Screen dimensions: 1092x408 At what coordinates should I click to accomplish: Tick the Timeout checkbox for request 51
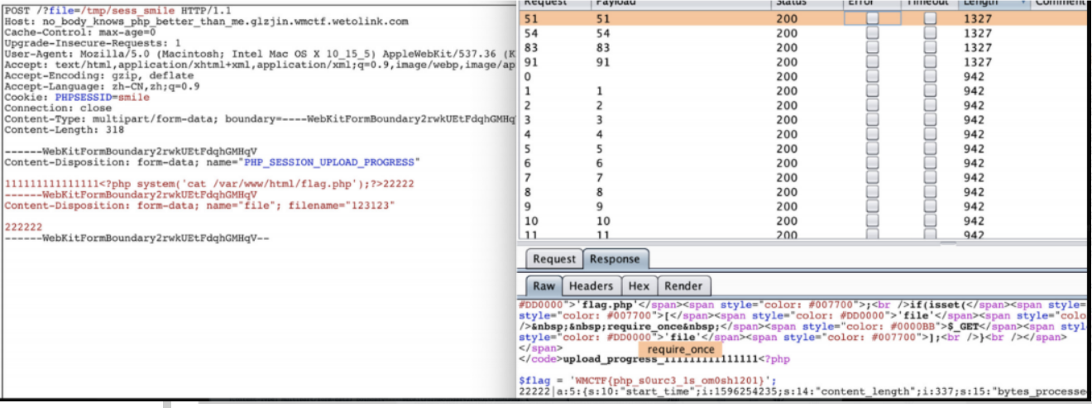930,18
